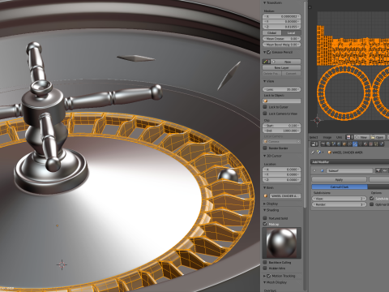This screenshot has height=292, width=389.
Task: Open the Particles properties tab icon
Action: tap(376, 144)
